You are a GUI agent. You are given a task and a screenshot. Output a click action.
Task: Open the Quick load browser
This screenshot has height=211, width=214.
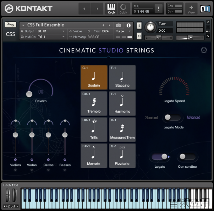tap(123, 9)
